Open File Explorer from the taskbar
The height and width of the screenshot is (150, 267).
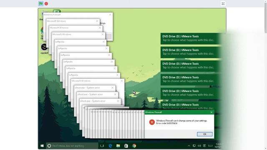[118, 146]
